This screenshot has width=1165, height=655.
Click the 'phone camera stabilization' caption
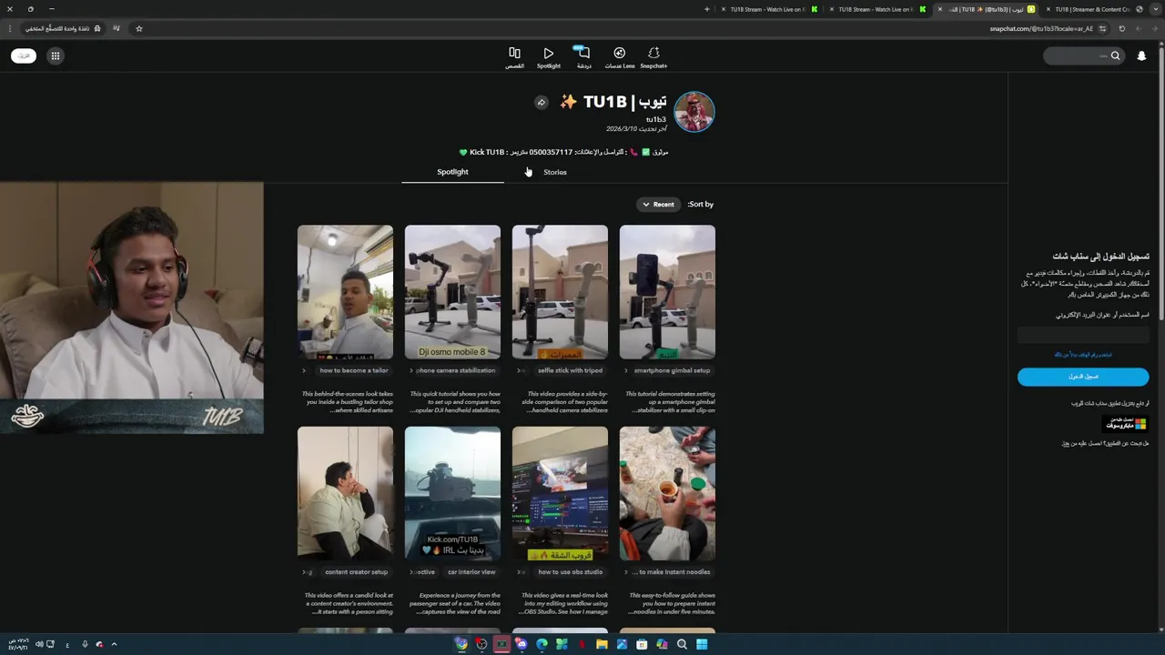click(455, 371)
